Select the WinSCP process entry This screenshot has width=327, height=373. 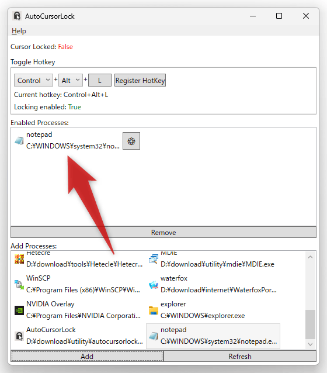[79, 284]
